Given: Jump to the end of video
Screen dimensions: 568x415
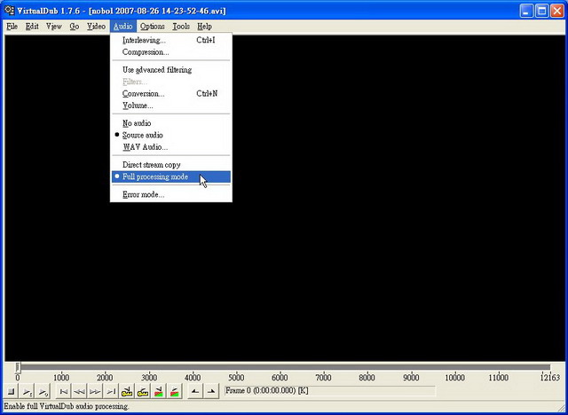Looking at the screenshot, I should (x=111, y=391).
